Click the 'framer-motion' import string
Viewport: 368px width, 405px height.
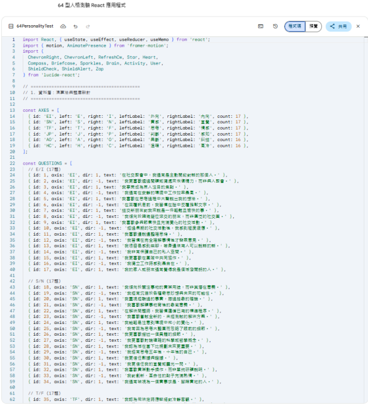[x=130, y=45]
